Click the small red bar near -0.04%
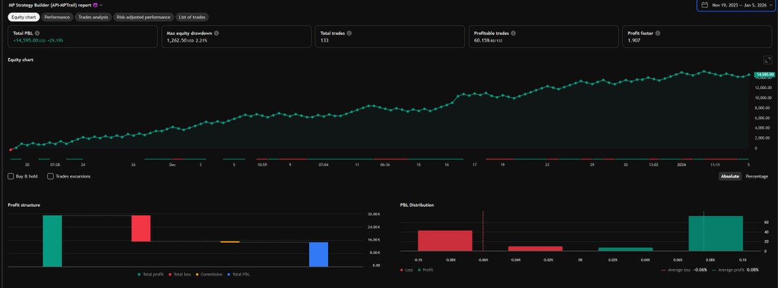The width and height of the screenshot is (778, 288). click(x=536, y=248)
